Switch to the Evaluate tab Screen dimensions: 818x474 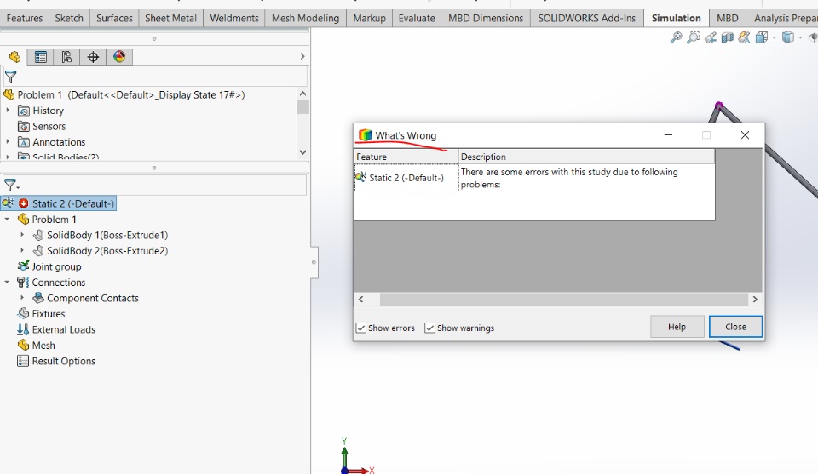pyautogui.click(x=417, y=18)
